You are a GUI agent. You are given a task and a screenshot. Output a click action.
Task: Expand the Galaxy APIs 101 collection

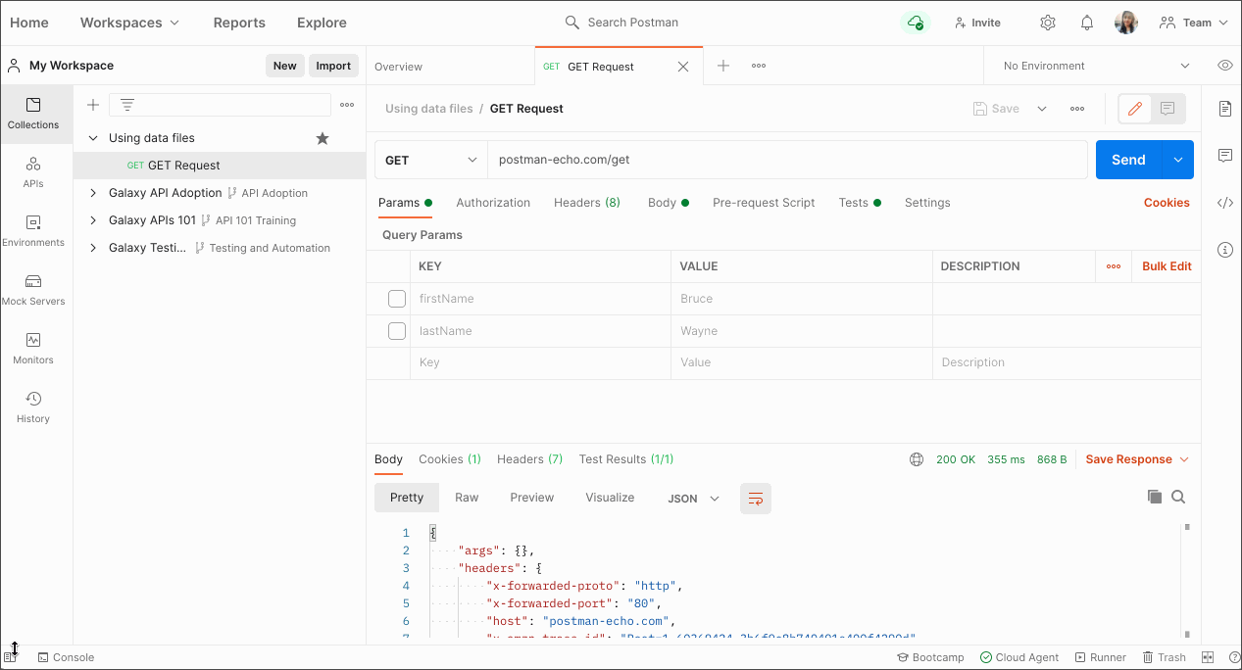(94, 220)
